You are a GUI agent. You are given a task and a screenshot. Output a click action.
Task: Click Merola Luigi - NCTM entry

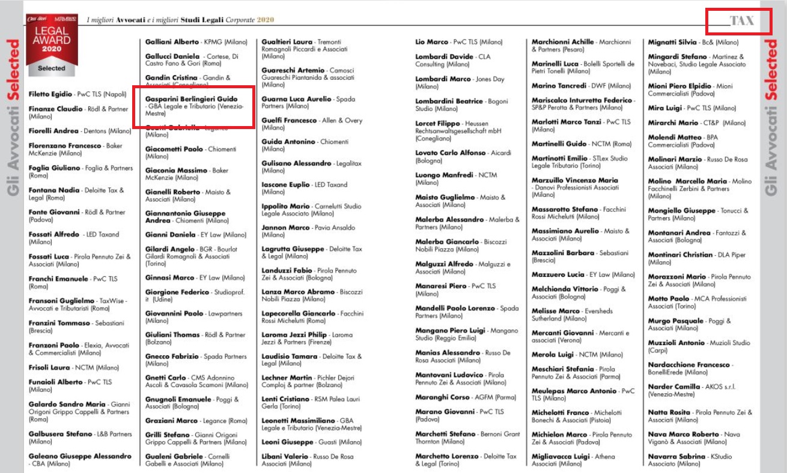(x=578, y=355)
